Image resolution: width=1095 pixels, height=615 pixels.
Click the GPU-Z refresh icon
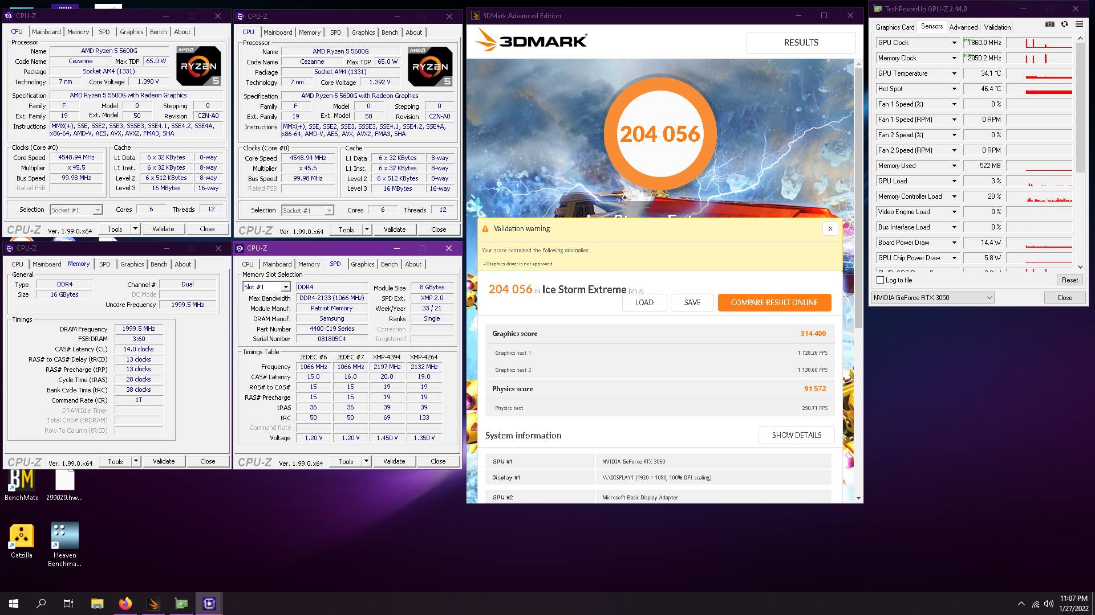(x=1064, y=24)
